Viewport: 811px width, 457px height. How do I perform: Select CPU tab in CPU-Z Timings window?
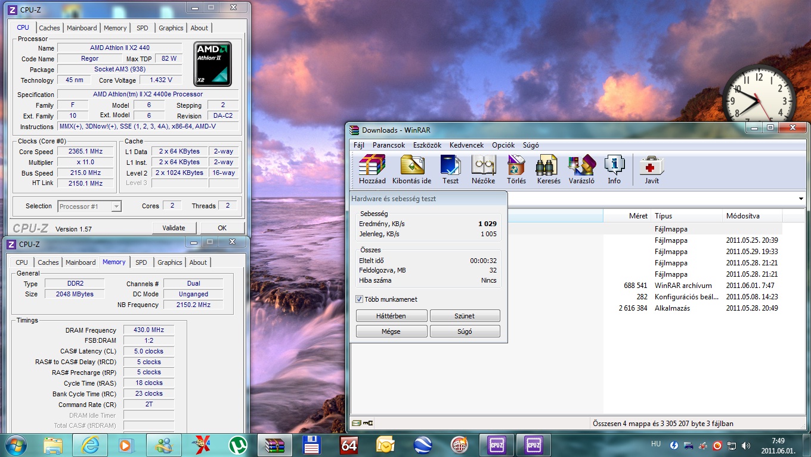[x=21, y=262]
